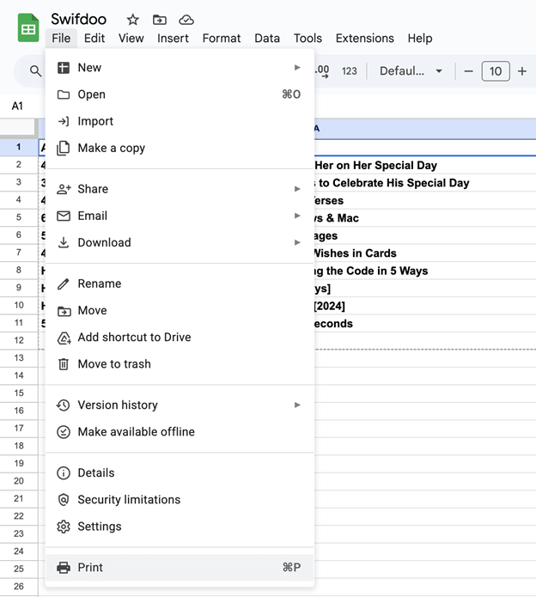This screenshot has height=597, width=536.
Task: Click the 123 number format button
Action: 349,71
